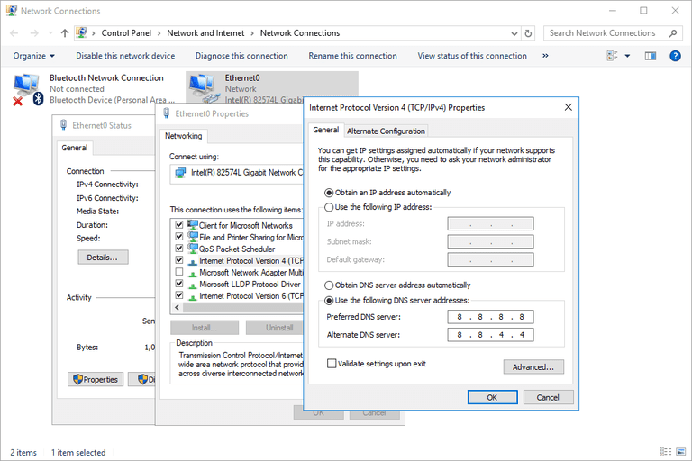This screenshot has height=461, width=692.
Task: Switch to the Alternate Configuration tab
Action: [x=386, y=131]
